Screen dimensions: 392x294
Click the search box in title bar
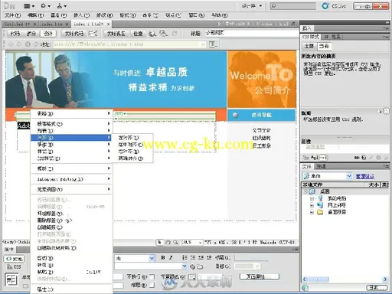pyautogui.click(x=292, y=5)
